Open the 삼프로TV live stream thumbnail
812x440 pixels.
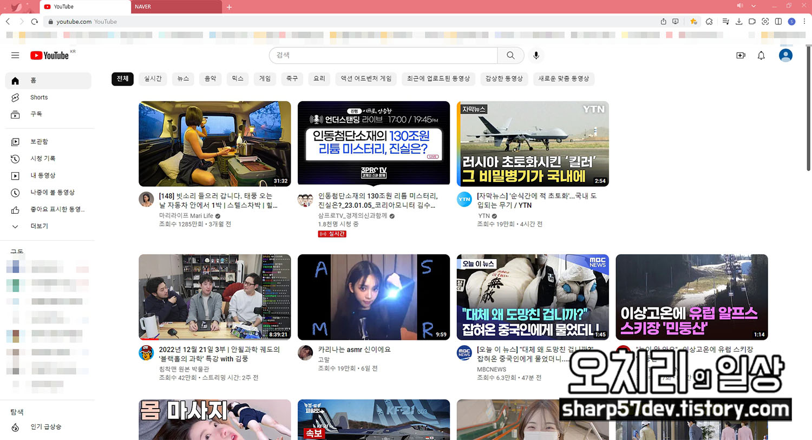point(374,143)
